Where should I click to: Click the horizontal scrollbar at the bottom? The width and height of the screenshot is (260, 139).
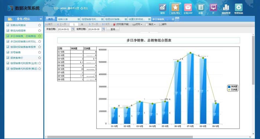click(x=120, y=137)
